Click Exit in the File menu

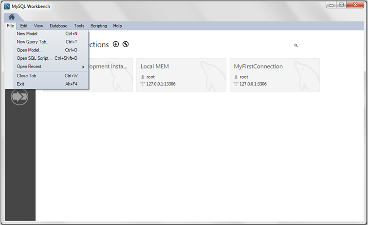pyautogui.click(x=20, y=84)
